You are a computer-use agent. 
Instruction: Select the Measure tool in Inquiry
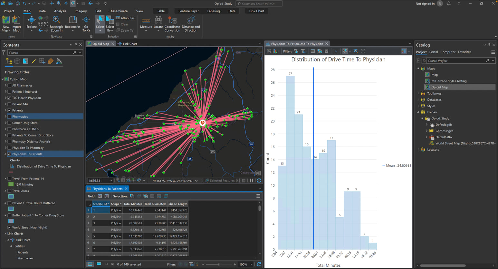[x=146, y=22]
